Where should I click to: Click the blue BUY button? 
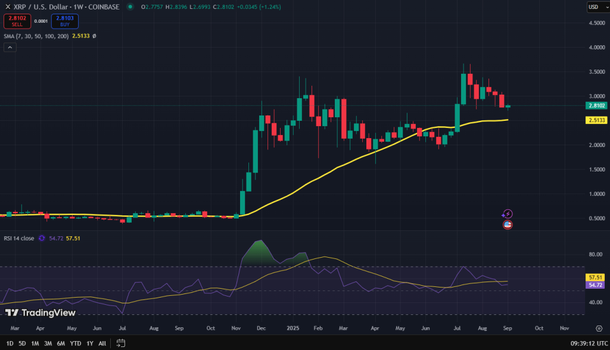(x=64, y=21)
